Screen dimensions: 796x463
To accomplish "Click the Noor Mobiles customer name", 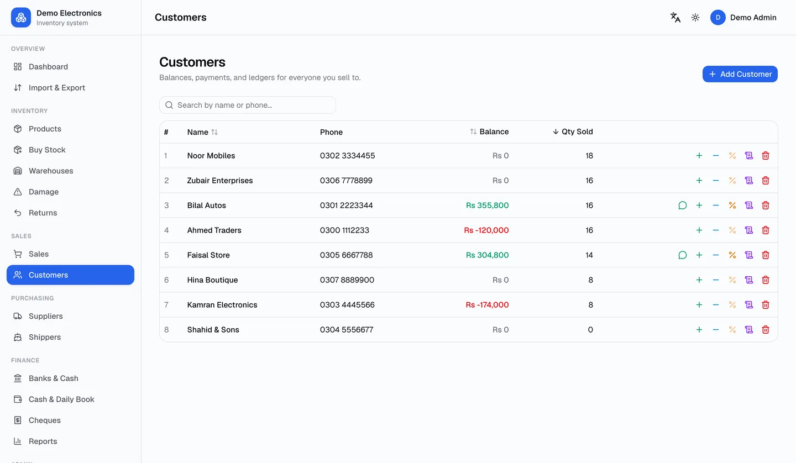I will (x=211, y=156).
